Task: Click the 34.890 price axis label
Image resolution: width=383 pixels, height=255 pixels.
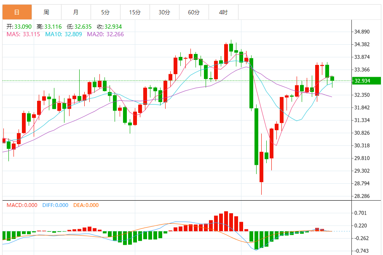Action: 362,32
